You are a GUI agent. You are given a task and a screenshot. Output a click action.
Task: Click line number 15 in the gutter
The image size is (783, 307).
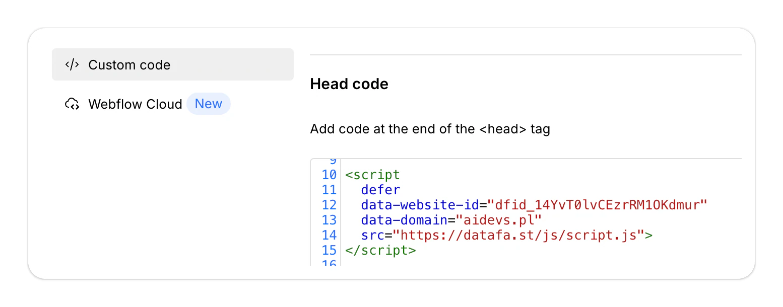coord(329,250)
